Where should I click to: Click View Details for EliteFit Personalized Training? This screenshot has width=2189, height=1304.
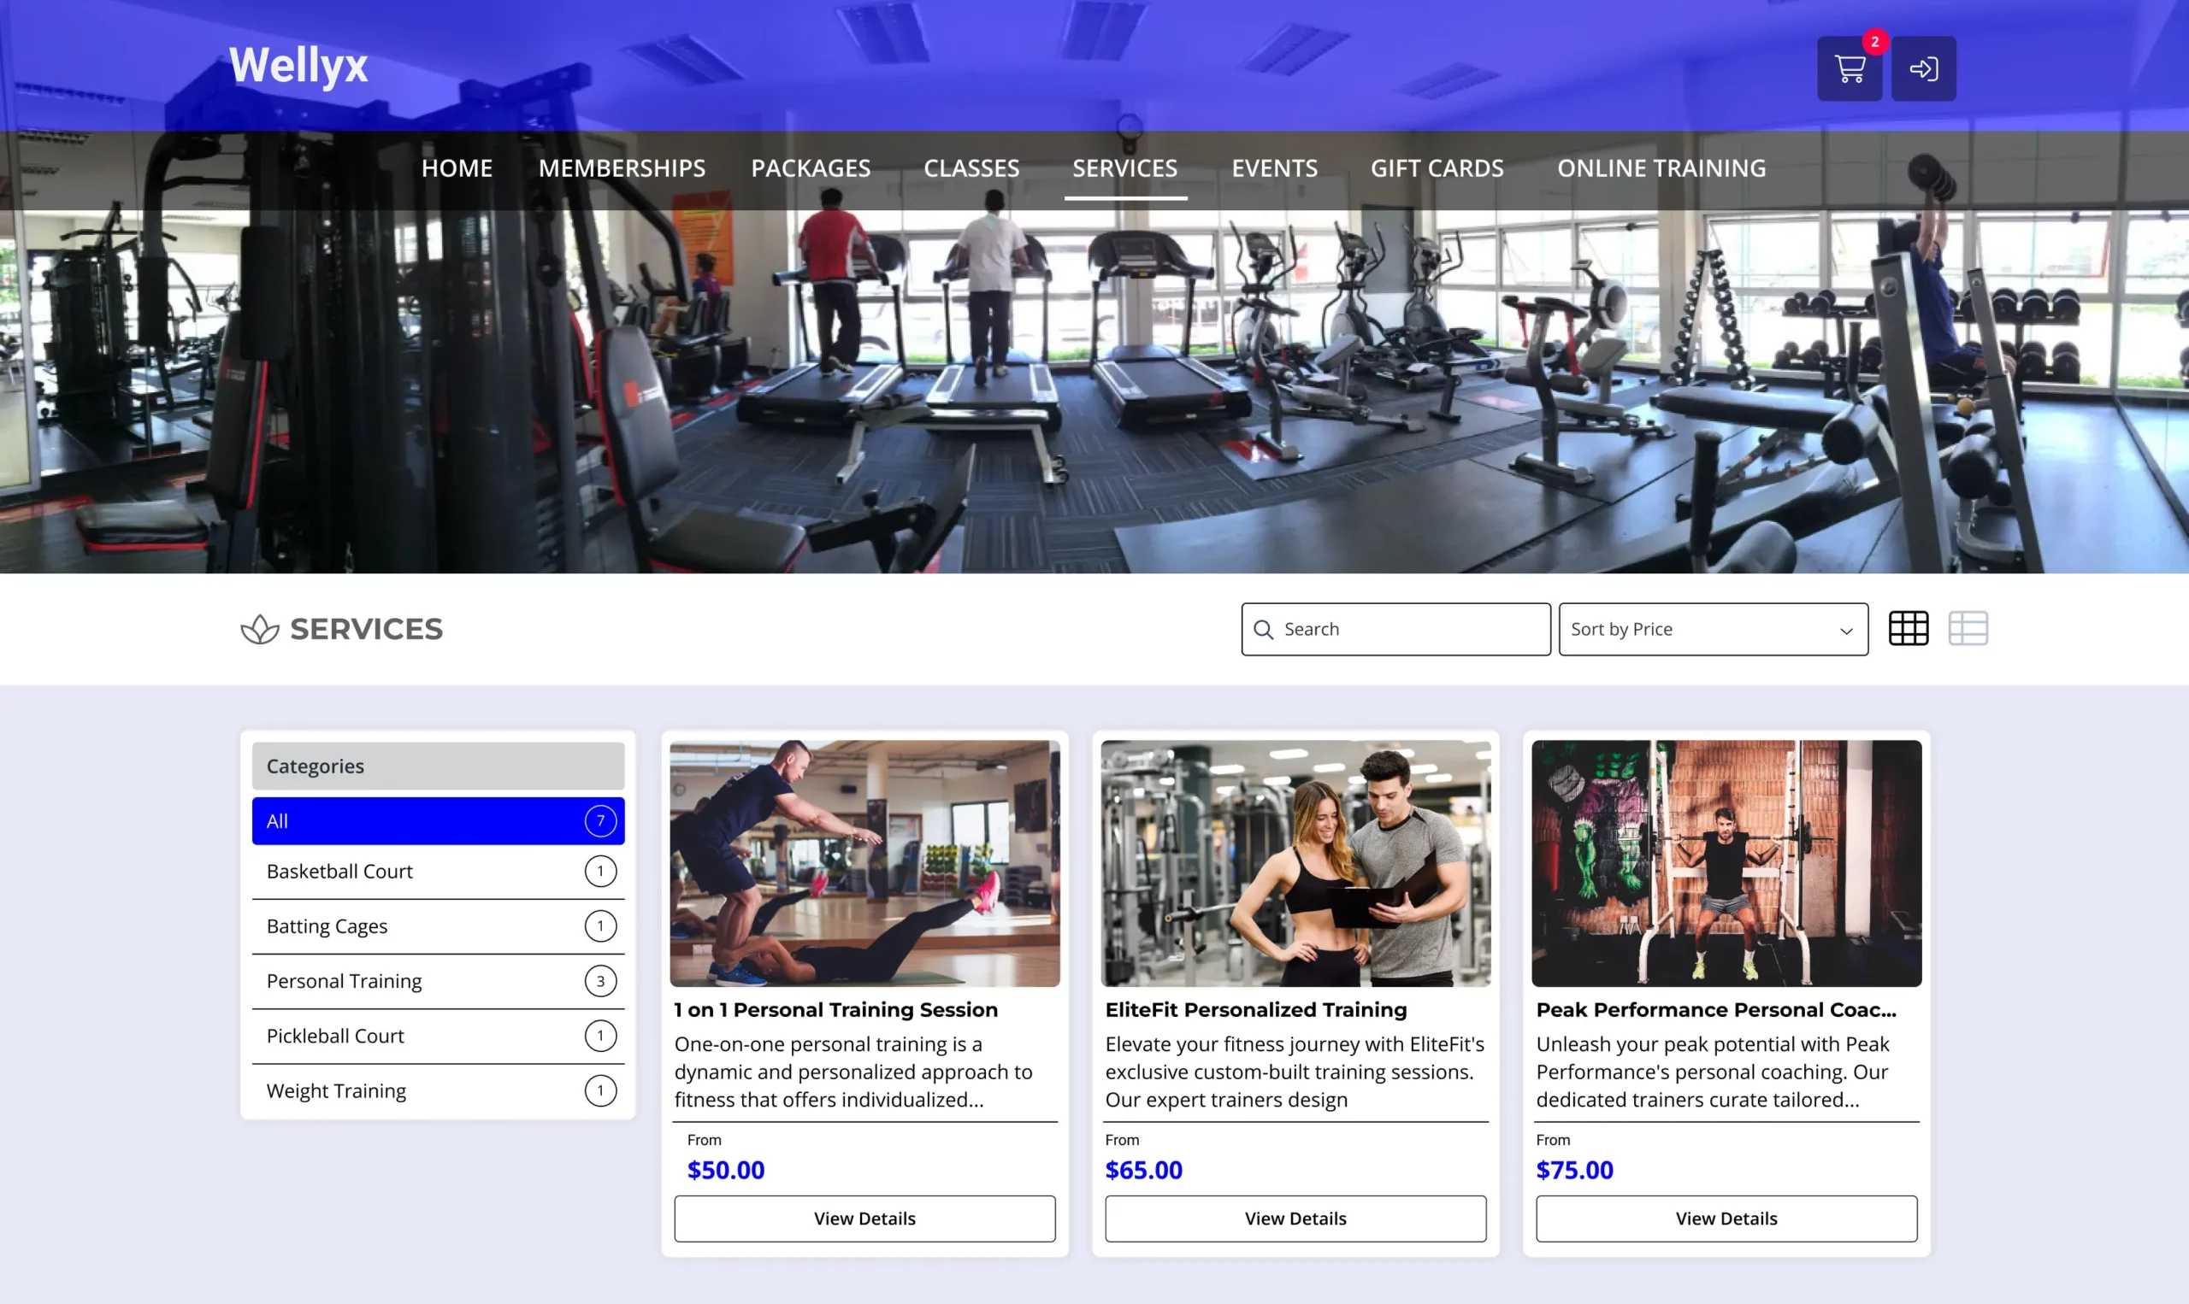(x=1295, y=1217)
